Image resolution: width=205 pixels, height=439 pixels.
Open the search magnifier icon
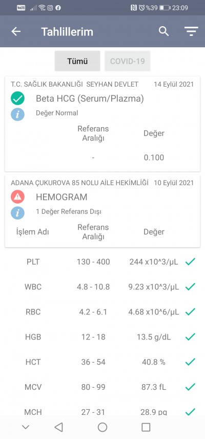click(163, 31)
